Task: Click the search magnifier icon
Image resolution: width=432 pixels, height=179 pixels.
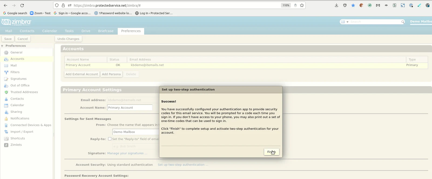Action: pyautogui.click(x=403, y=22)
